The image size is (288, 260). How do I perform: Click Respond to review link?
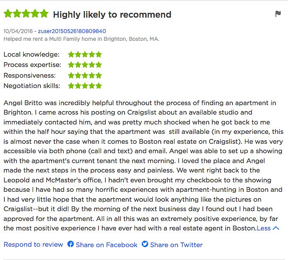pos(33,245)
